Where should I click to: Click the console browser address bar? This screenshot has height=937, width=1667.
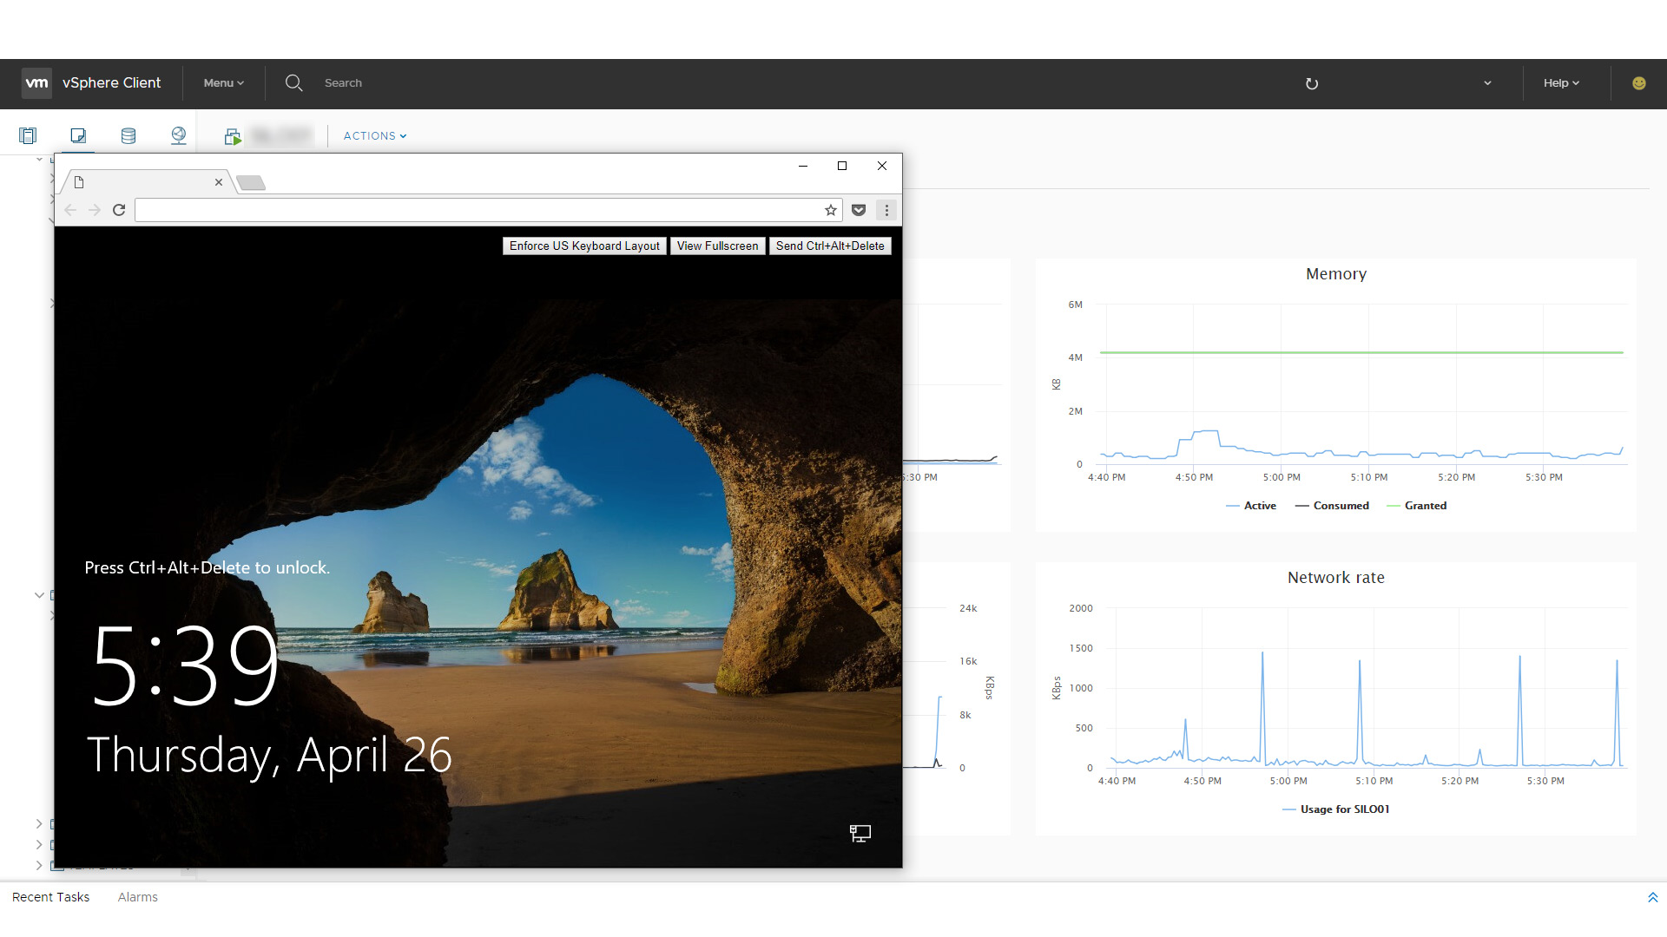pos(478,210)
